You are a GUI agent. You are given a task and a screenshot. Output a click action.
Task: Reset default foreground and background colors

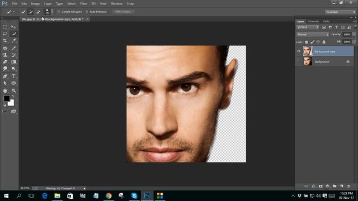click(x=4, y=105)
